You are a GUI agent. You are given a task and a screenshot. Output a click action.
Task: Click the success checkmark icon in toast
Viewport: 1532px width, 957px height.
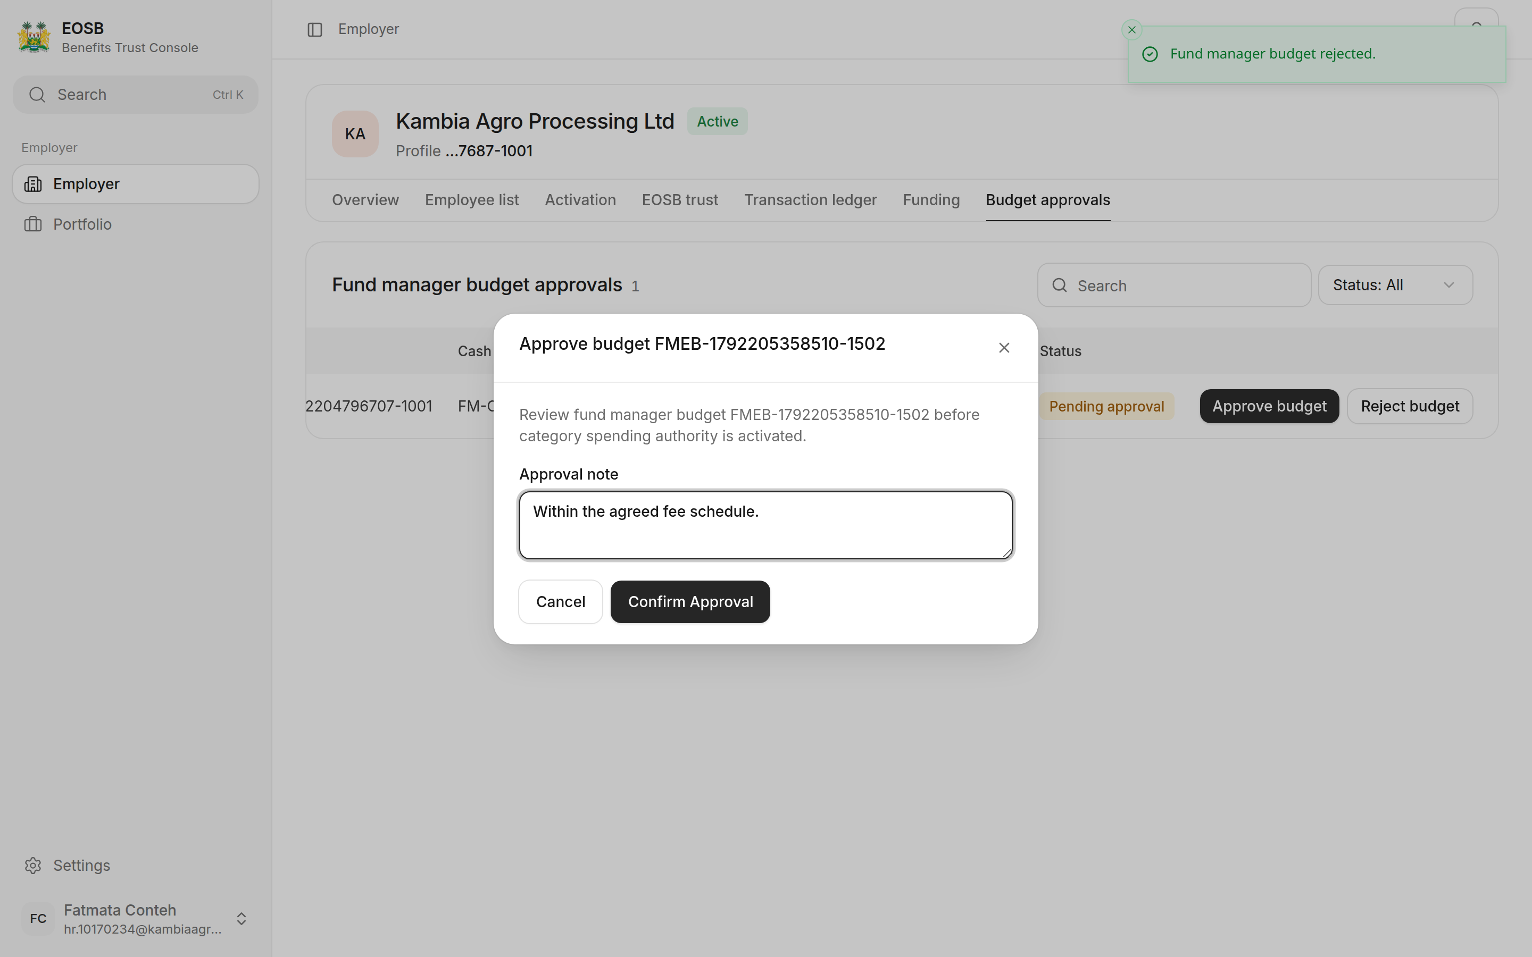pyautogui.click(x=1150, y=54)
